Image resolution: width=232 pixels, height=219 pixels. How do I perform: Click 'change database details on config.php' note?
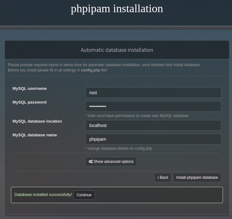[x=119, y=148]
